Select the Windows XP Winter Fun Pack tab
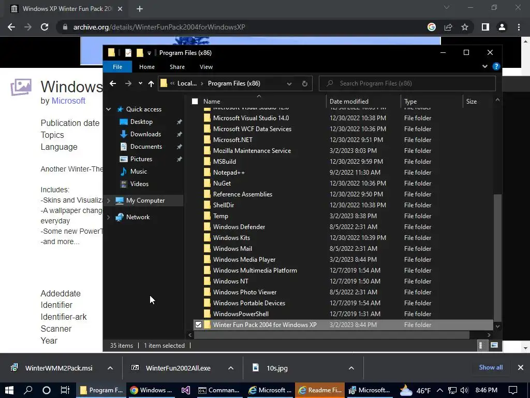The height and width of the screenshot is (398, 530). click(67, 9)
